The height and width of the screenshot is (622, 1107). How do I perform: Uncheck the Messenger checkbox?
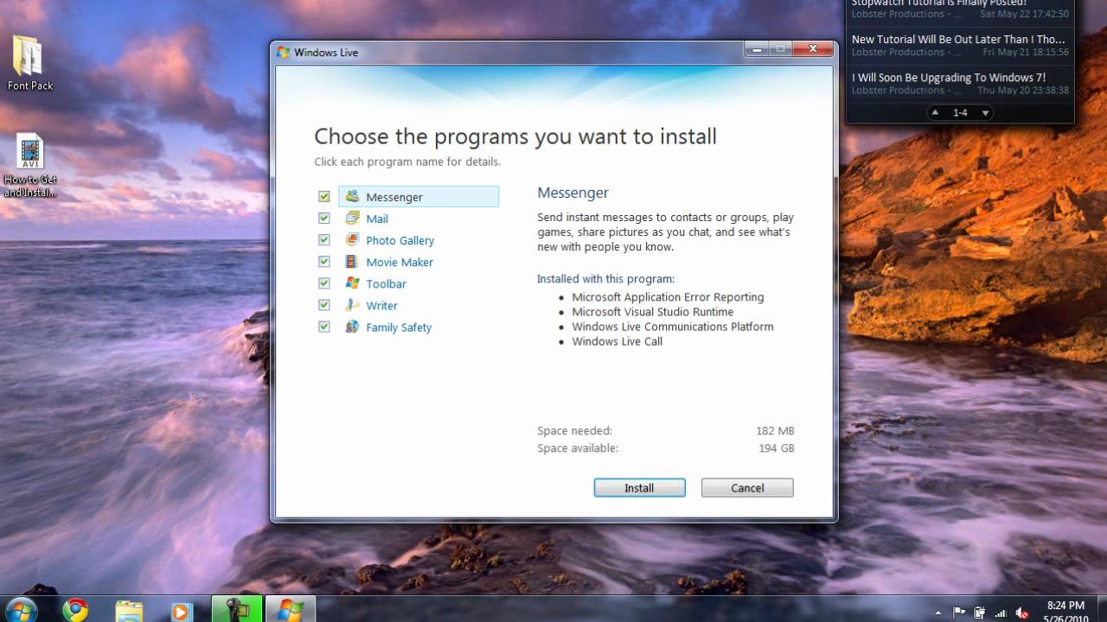coord(324,197)
